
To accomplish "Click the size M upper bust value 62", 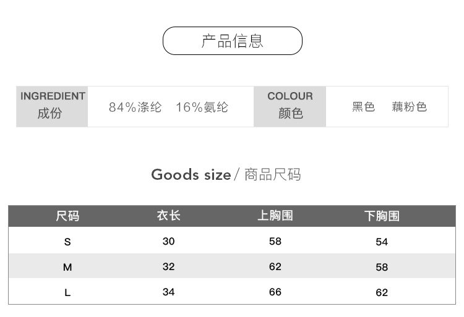I will (x=275, y=267).
